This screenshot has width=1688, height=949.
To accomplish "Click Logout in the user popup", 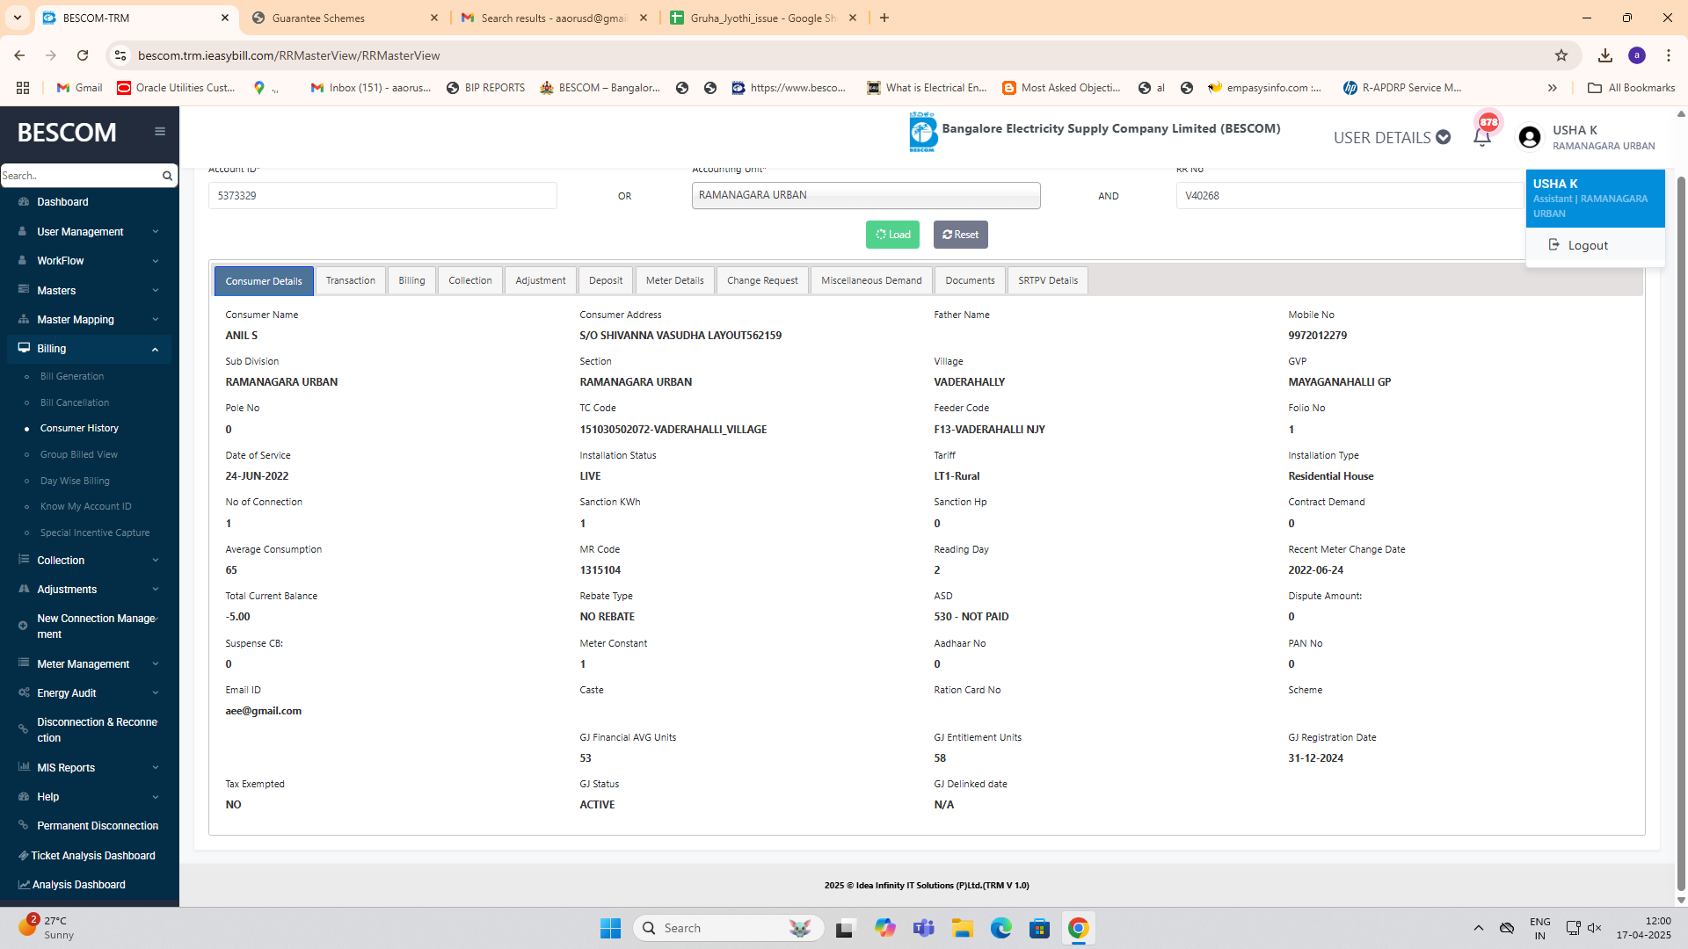I will click(1587, 246).
